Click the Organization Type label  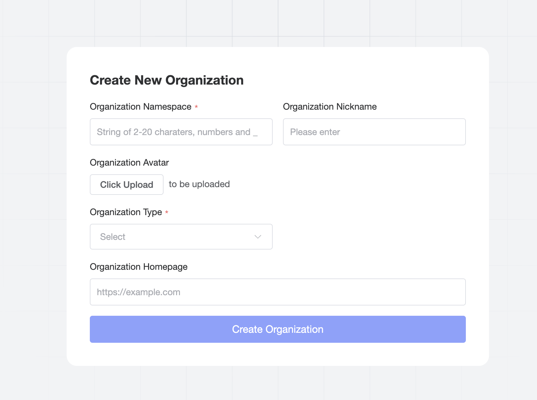point(126,212)
